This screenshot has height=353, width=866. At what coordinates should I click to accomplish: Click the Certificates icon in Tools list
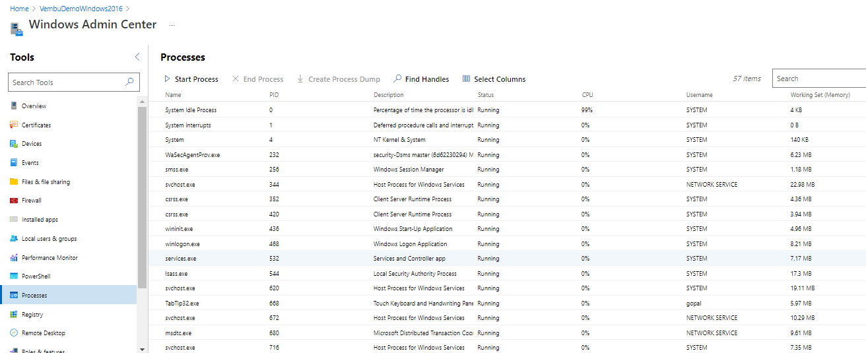click(x=14, y=125)
